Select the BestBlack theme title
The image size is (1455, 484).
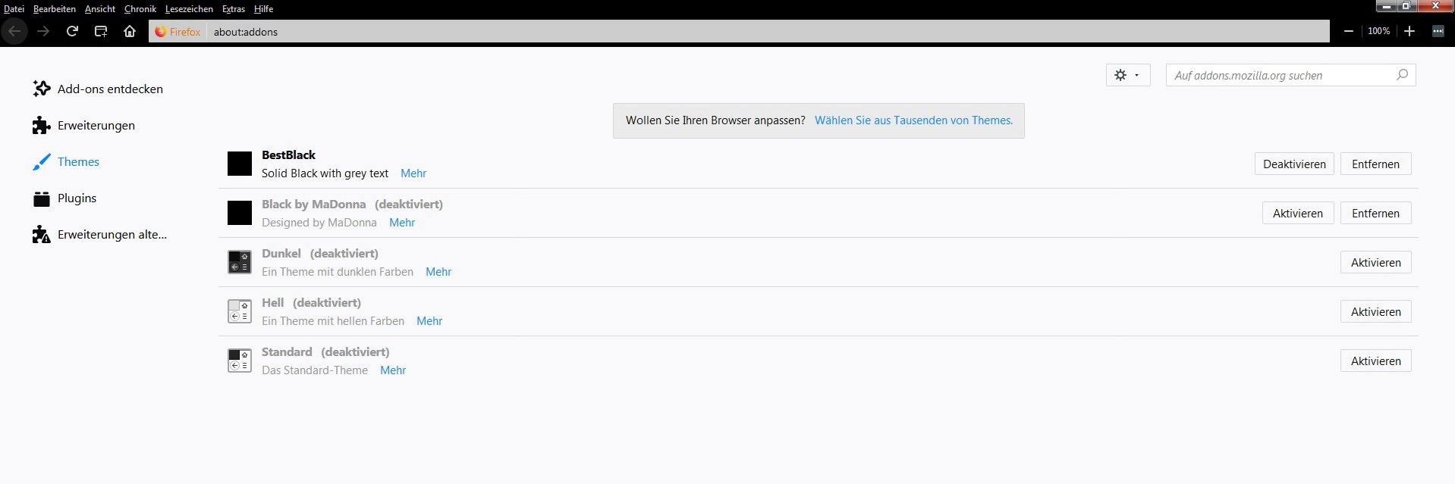(x=288, y=155)
